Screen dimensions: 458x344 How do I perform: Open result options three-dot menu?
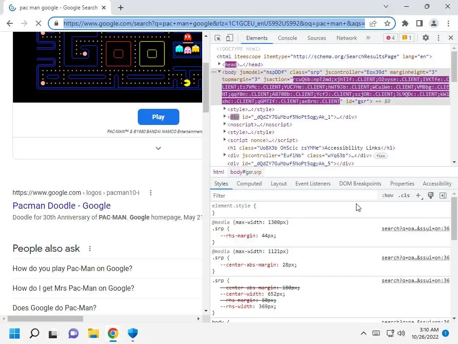[151, 193]
